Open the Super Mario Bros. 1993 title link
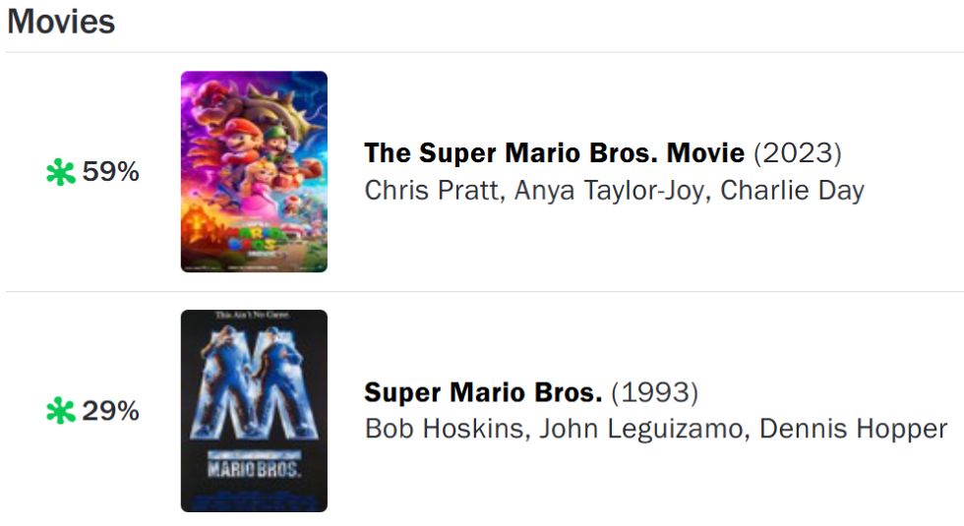The width and height of the screenshot is (964, 526). point(483,392)
